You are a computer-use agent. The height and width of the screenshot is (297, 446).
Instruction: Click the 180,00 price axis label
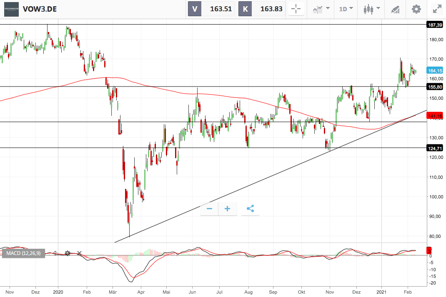click(x=436, y=40)
